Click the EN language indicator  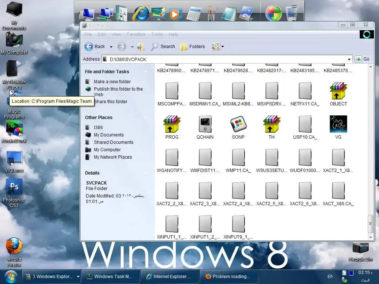point(330,277)
